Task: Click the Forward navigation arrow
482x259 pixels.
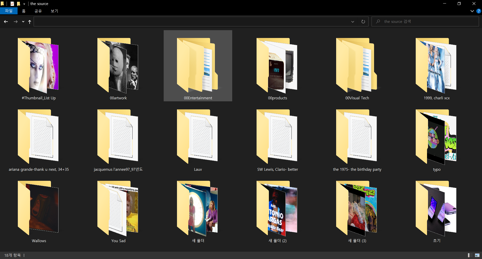Action: [x=16, y=22]
